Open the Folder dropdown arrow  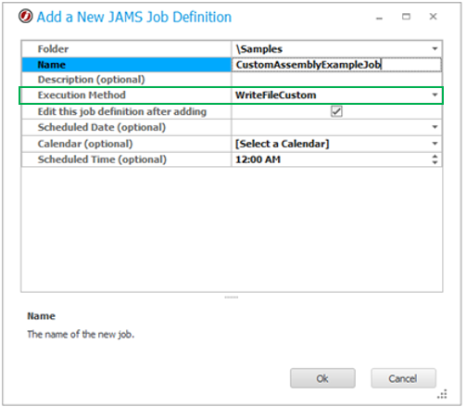click(x=435, y=49)
